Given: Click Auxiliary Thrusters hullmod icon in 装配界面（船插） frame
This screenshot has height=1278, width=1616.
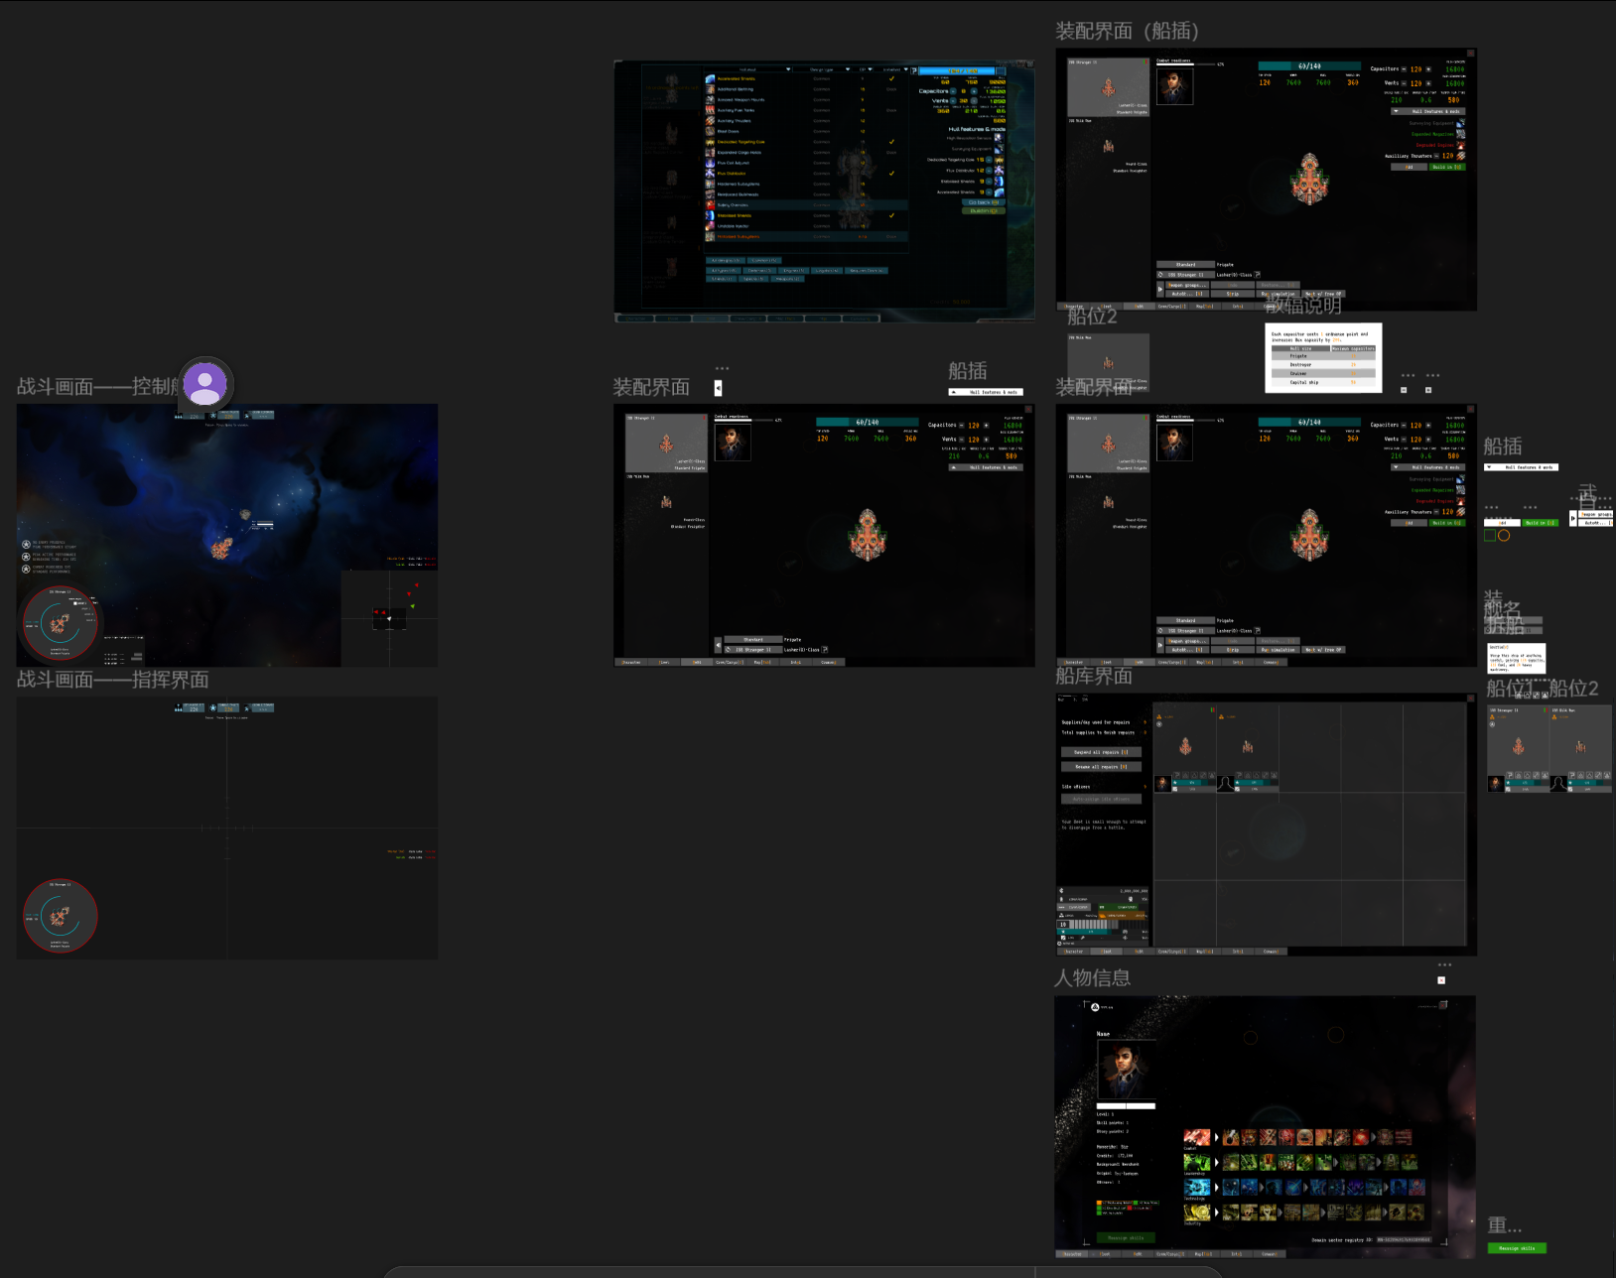Looking at the screenshot, I should click(x=1460, y=156).
